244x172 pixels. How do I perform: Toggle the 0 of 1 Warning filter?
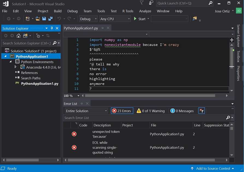click(x=151, y=111)
